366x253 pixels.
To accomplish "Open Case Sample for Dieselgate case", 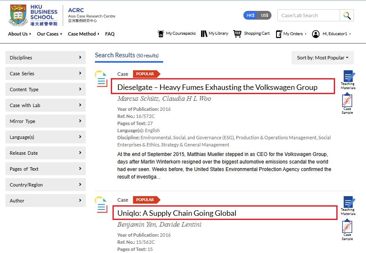I will (347, 104).
